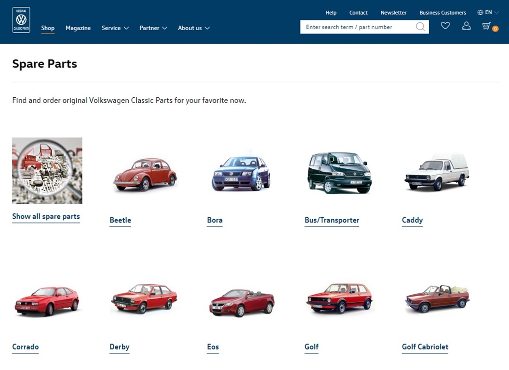Click the Help link

point(331,13)
